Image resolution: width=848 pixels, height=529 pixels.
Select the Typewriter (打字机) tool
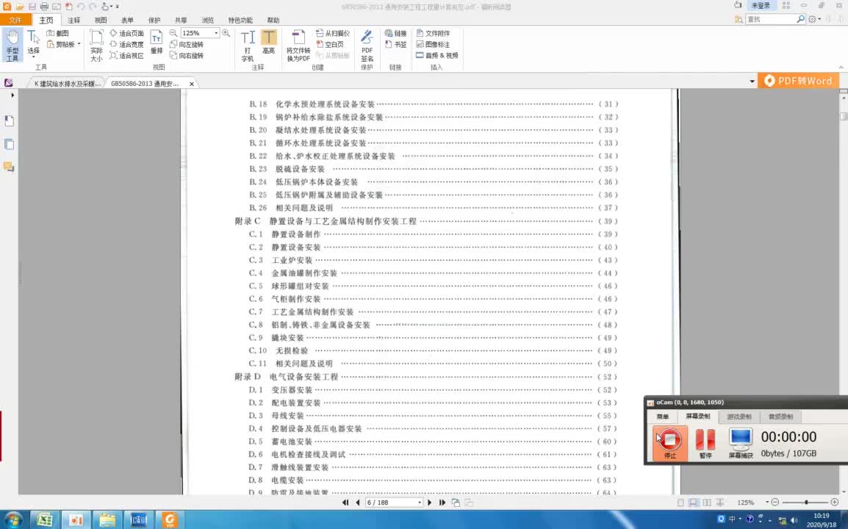[x=248, y=46]
